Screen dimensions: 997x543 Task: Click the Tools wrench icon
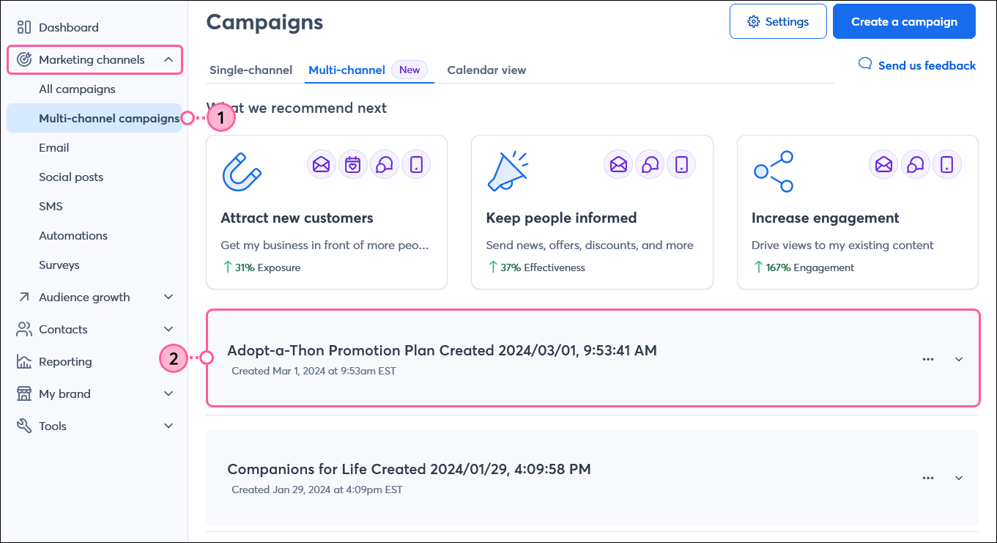coord(24,426)
